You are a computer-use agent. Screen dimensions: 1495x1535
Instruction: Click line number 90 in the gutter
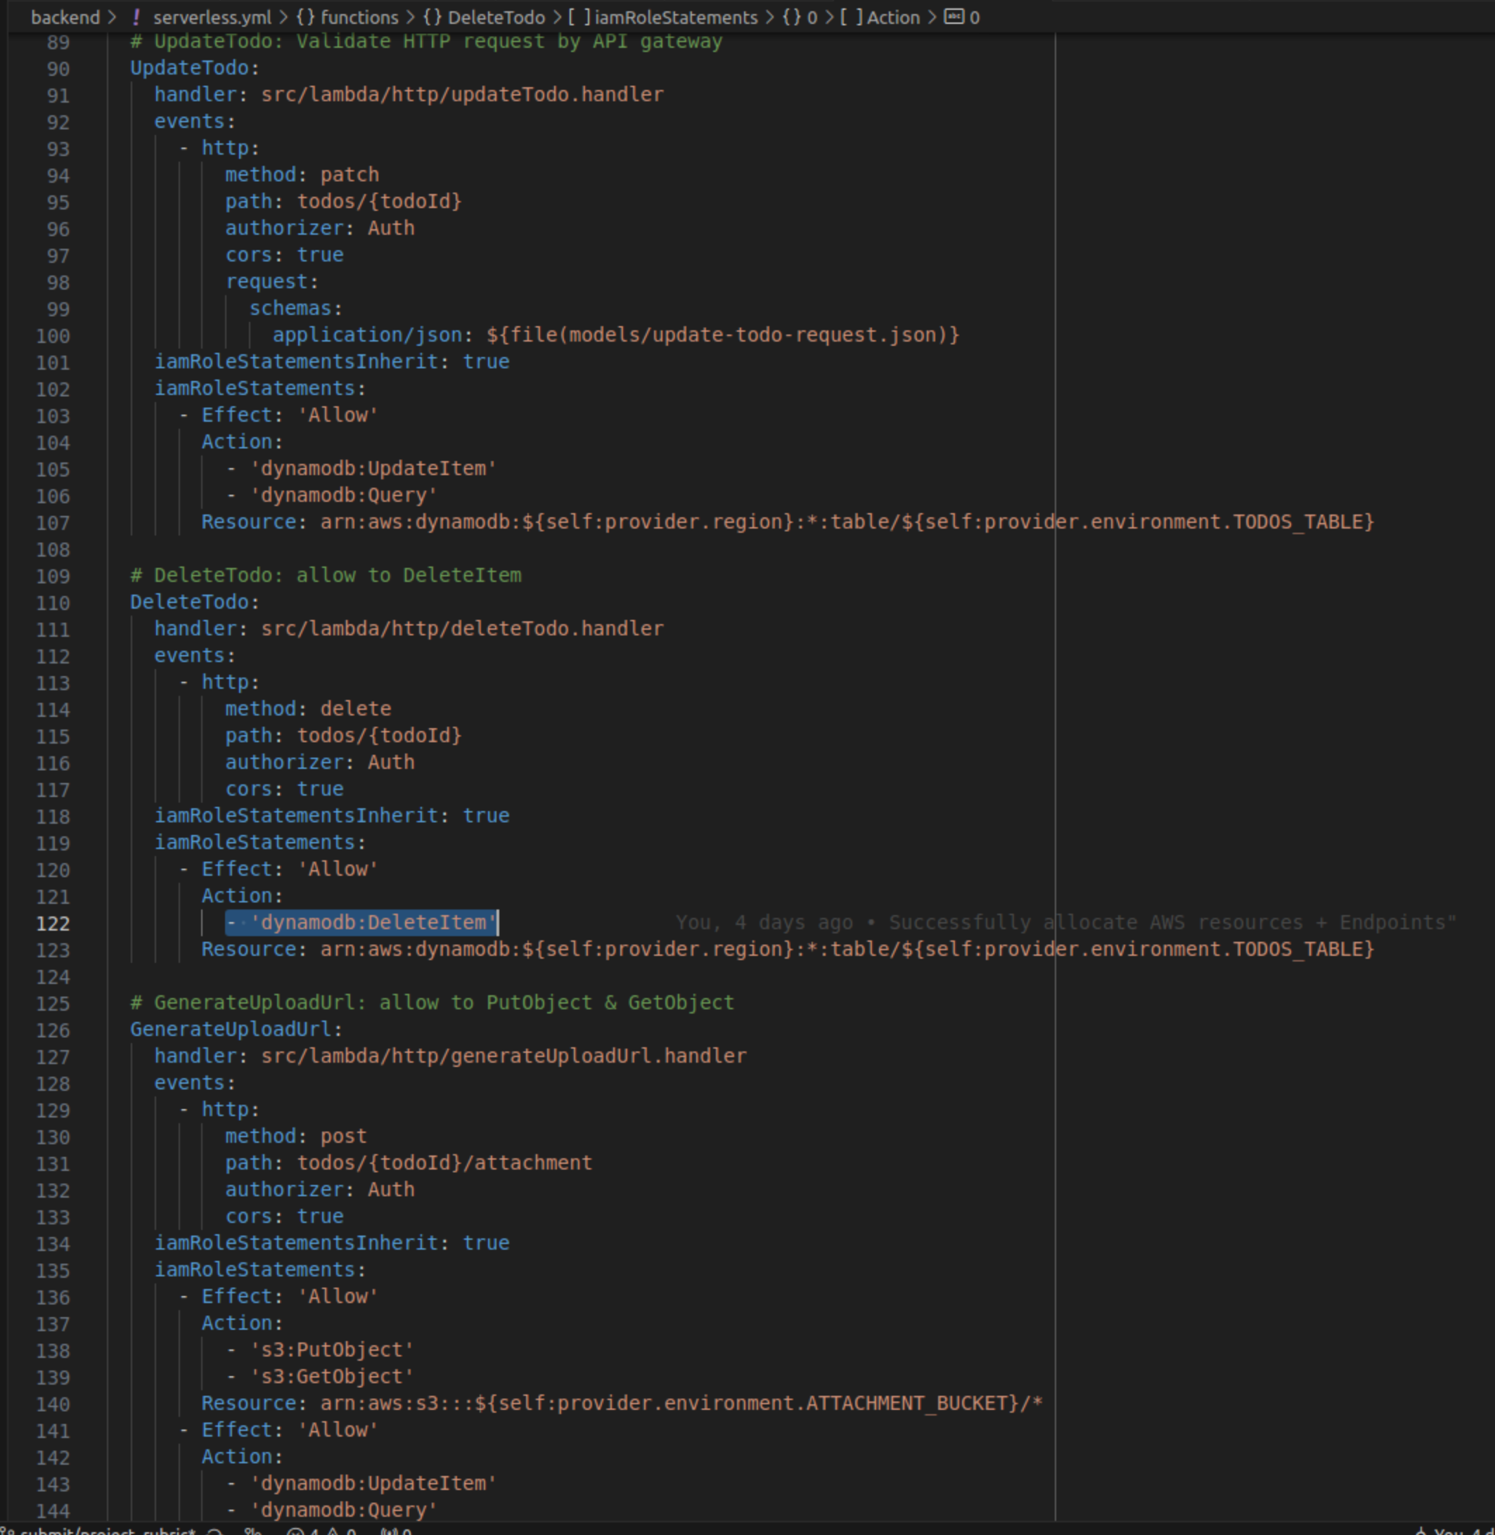click(x=58, y=69)
